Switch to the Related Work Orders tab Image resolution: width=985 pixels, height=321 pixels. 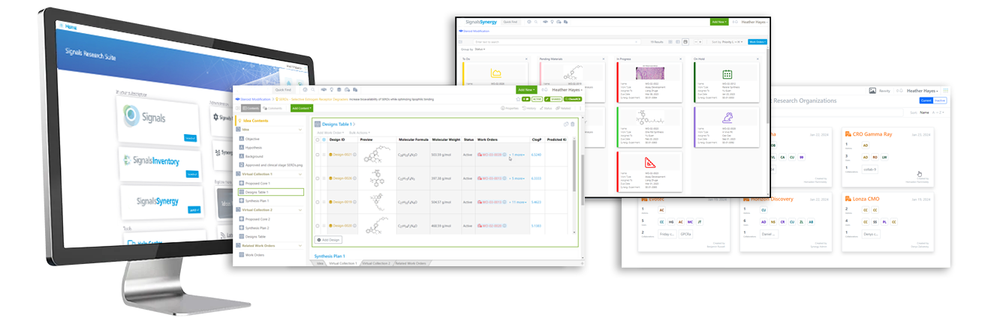coord(411,263)
